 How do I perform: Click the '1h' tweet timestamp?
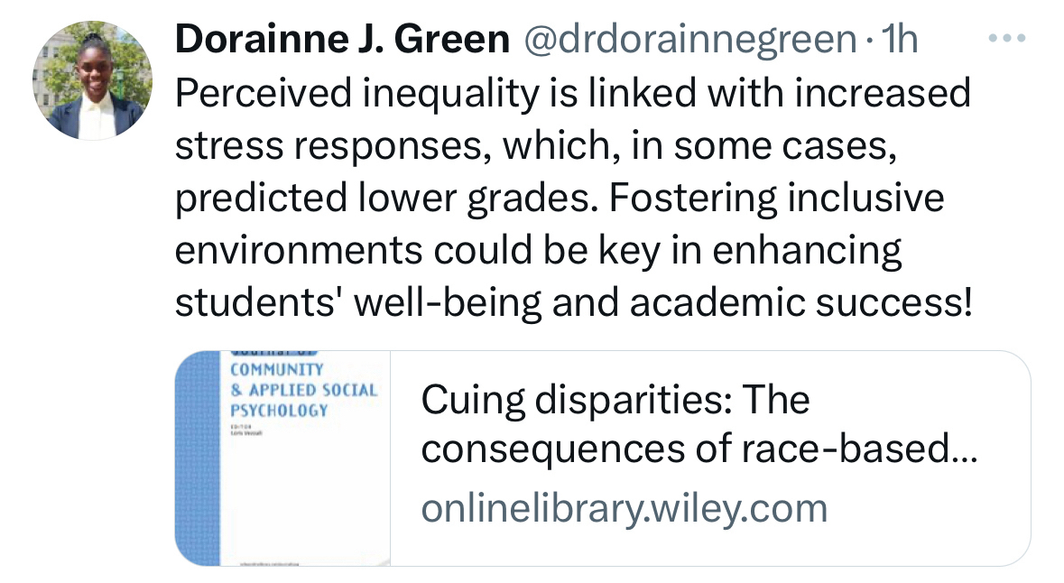[902, 40]
